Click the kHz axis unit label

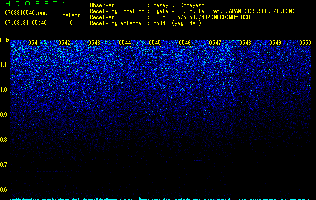pyautogui.click(x=5, y=40)
